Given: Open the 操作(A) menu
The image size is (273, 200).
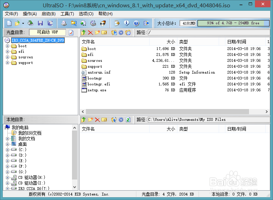Looking at the screenshot, I should [x=30, y=14].
